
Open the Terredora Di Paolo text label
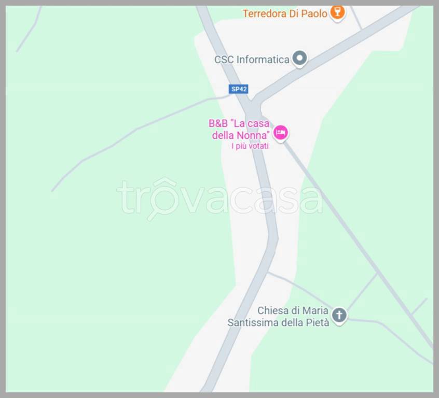point(285,13)
